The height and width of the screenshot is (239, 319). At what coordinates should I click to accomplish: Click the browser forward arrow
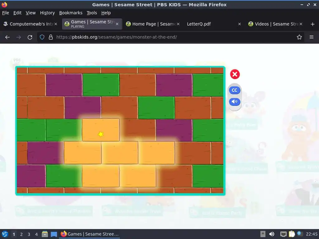pyautogui.click(x=19, y=37)
